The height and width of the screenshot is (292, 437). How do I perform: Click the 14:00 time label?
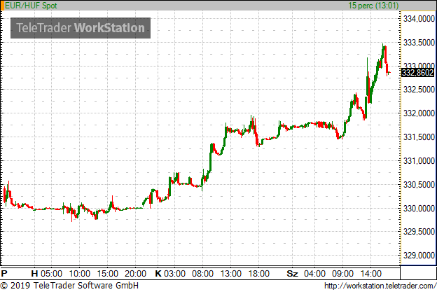click(371, 274)
